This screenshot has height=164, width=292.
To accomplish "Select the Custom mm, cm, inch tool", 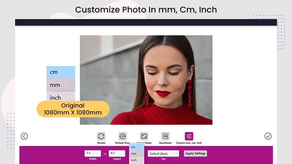I will (x=189, y=136).
